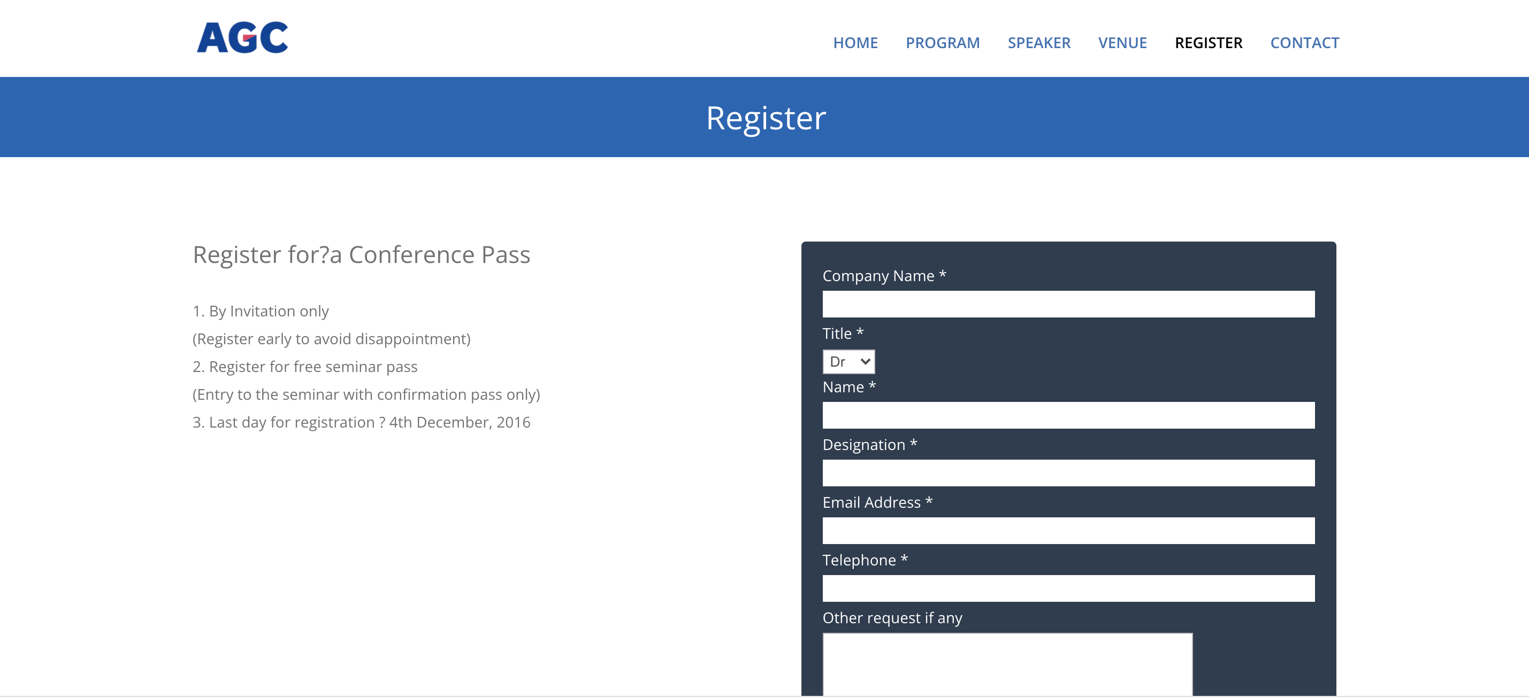Click the 'Designation *' label
Screen dimensions: 1529x698
click(870, 445)
